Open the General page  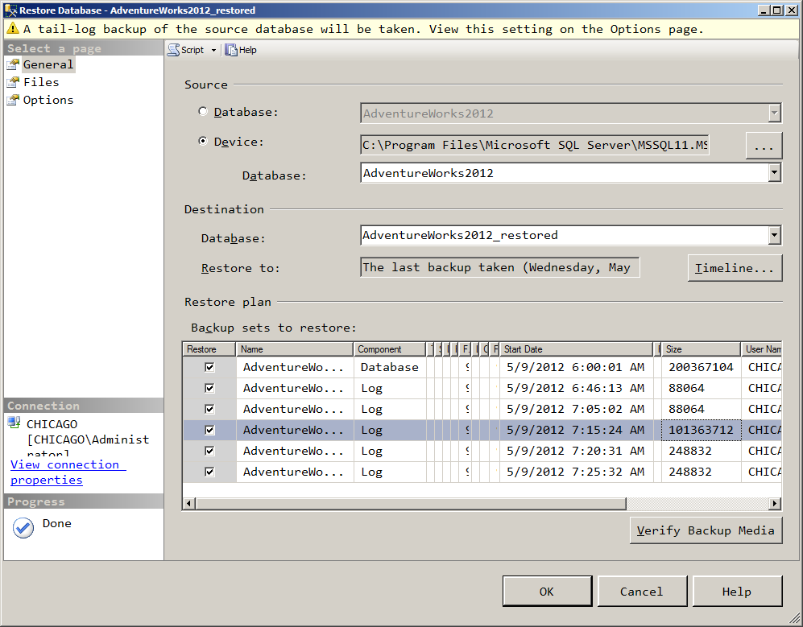coord(48,64)
